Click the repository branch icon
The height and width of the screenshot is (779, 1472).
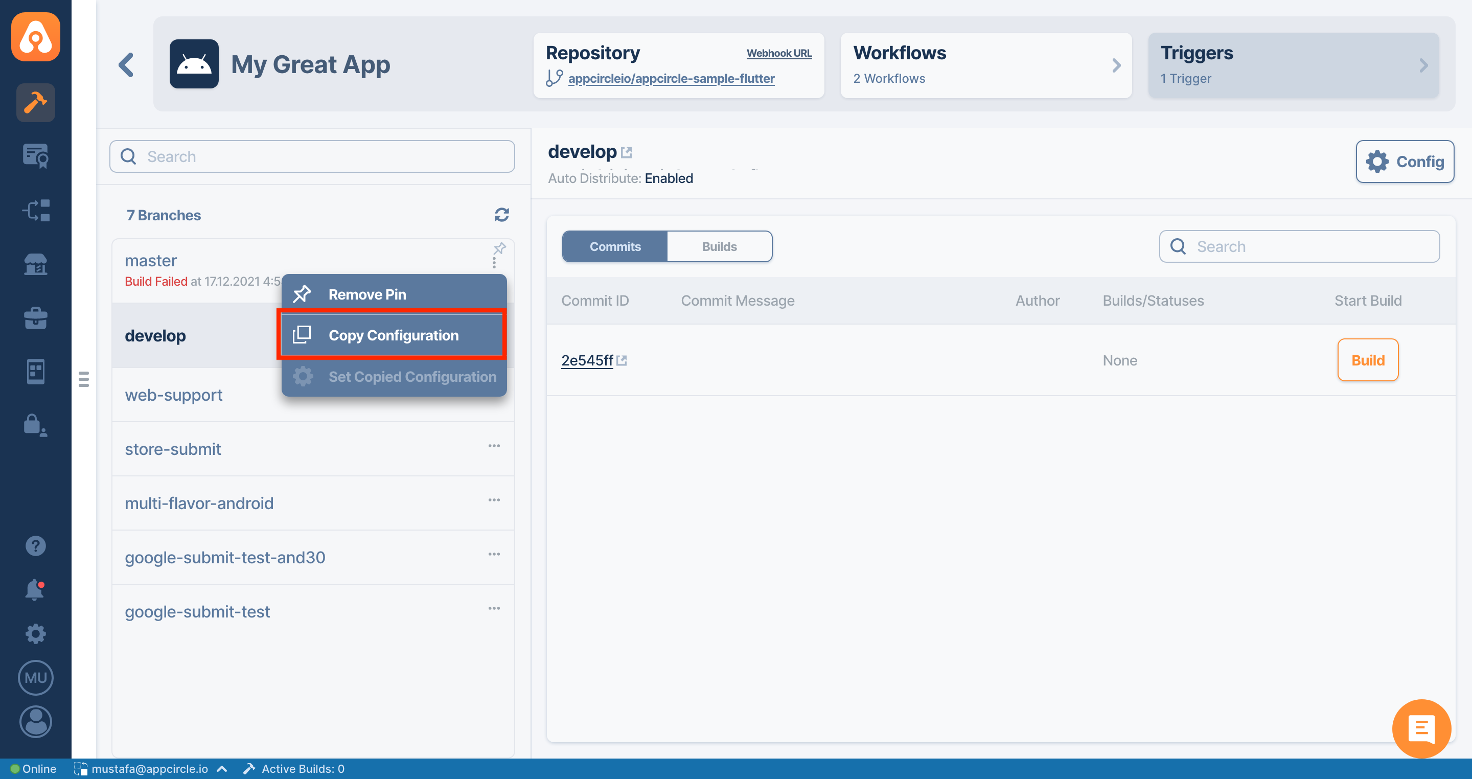coord(554,78)
